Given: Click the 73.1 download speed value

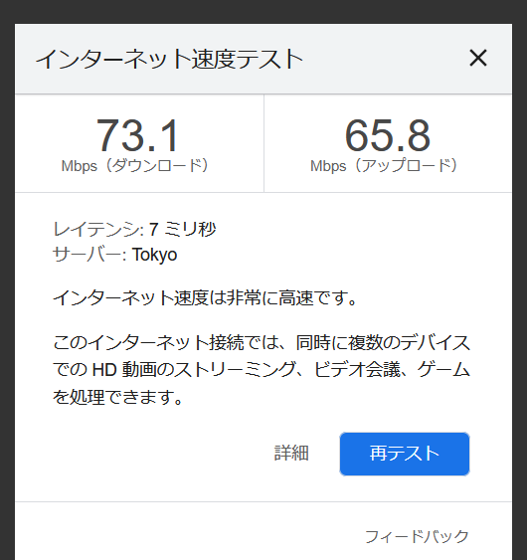Looking at the screenshot, I should coord(137,135).
